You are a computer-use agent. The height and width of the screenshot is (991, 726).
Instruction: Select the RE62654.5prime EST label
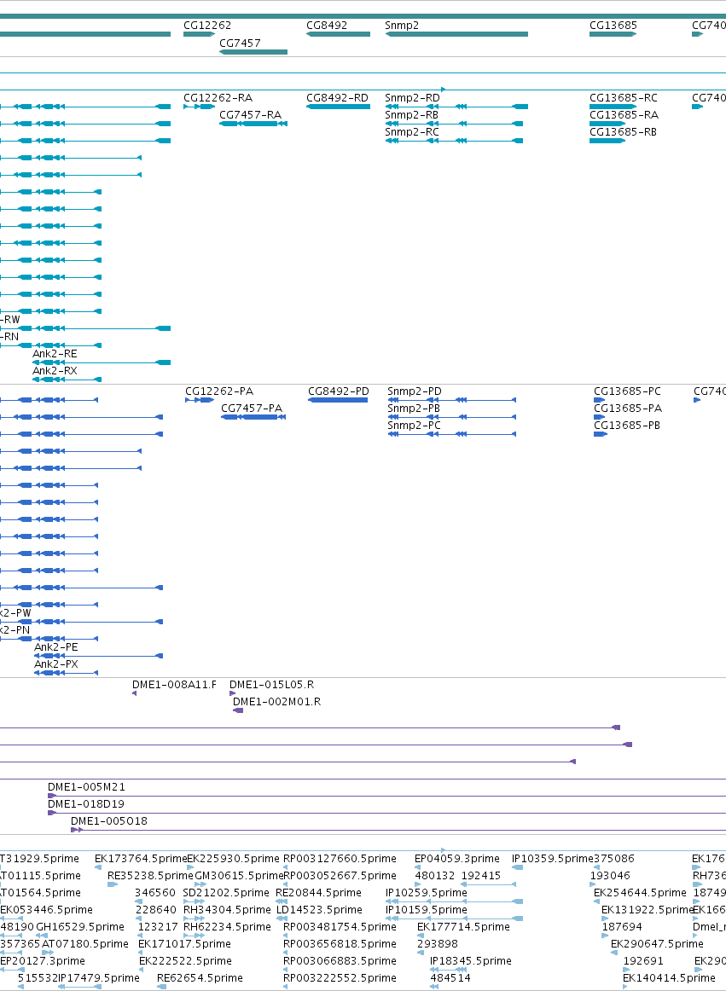pos(200,978)
